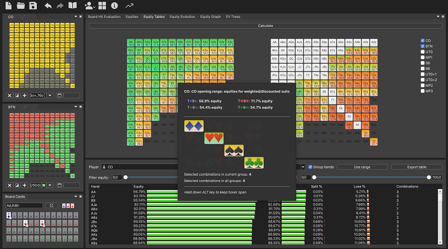The width and height of the screenshot is (448, 249).
Task: Select the Equity Tables tab
Action: [x=154, y=17]
